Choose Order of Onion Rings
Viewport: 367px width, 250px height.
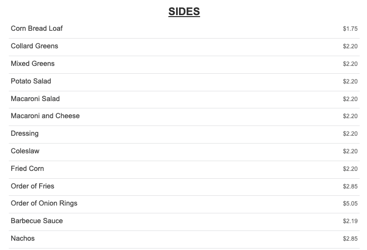click(x=44, y=203)
